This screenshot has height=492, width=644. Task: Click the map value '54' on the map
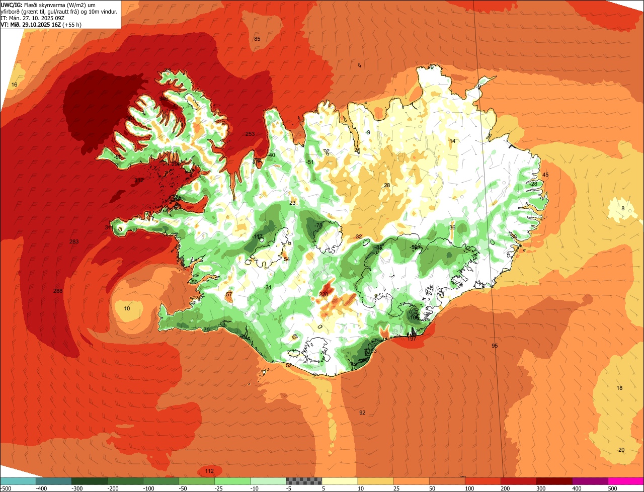coord(287,259)
